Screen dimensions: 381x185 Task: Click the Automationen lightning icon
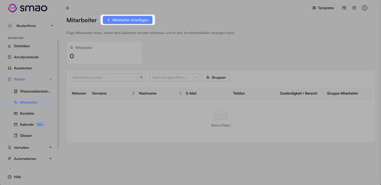pos(10,159)
